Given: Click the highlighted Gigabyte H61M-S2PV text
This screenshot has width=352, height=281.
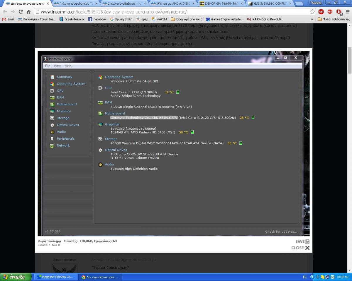Looking at the screenshot, I should tap(144, 118).
